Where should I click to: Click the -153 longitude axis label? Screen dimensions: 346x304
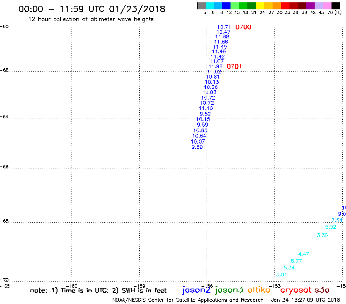point(274,286)
